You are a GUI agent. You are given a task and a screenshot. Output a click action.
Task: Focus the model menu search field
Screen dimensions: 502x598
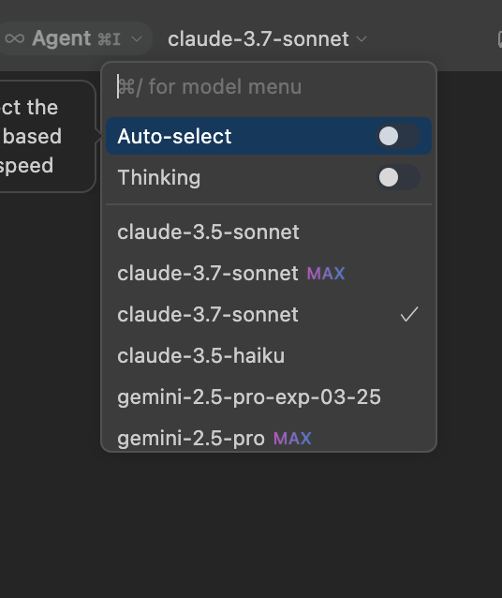coord(269,87)
